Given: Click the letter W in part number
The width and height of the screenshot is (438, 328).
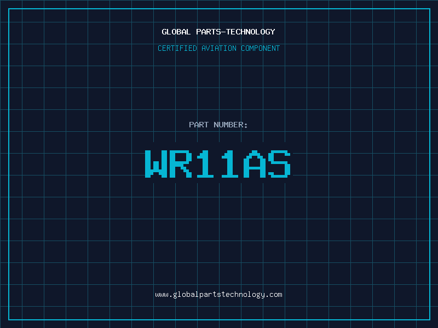Looking at the screenshot, I should (156, 163).
